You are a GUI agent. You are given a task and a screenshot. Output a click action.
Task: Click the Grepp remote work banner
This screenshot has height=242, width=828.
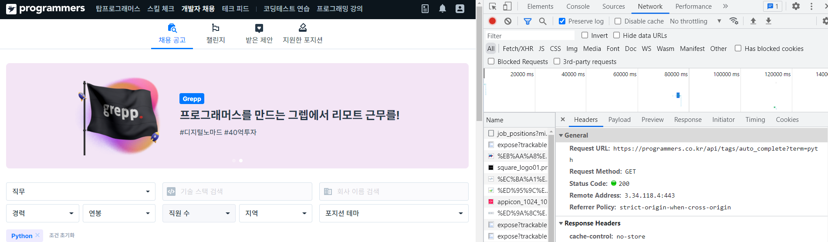[237, 116]
